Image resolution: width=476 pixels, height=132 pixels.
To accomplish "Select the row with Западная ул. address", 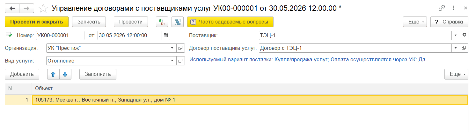I will click(x=237, y=100).
